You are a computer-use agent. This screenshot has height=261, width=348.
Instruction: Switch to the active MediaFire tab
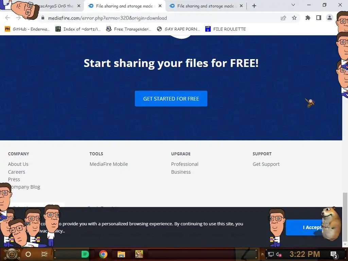coord(124,6)
